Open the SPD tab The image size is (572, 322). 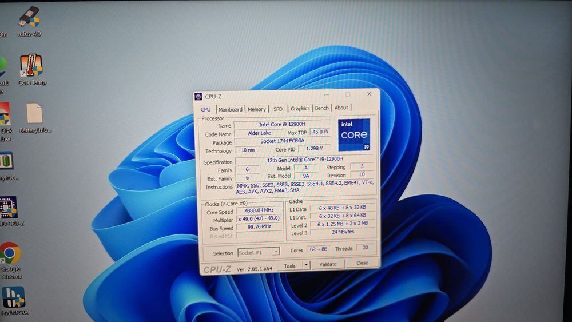(278, 109)
